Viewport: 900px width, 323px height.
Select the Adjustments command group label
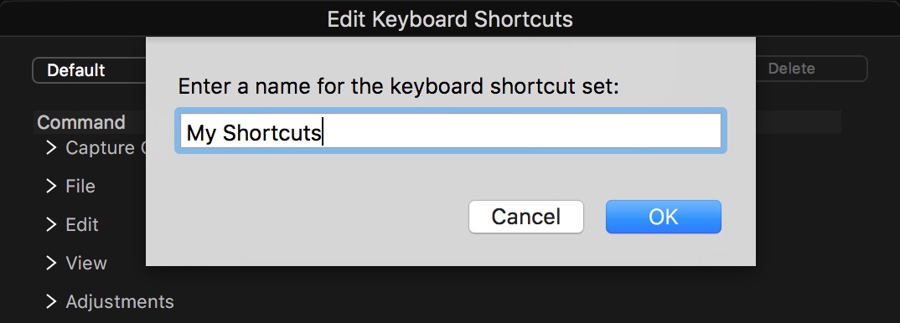(119, 301)
